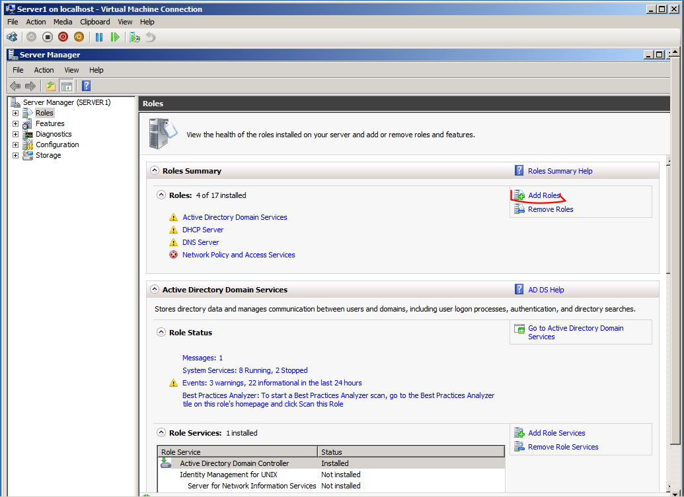Open the VM Connection Media menu
Image resolution: width=684 pixels, height=497 pixels.
[63, 22]
